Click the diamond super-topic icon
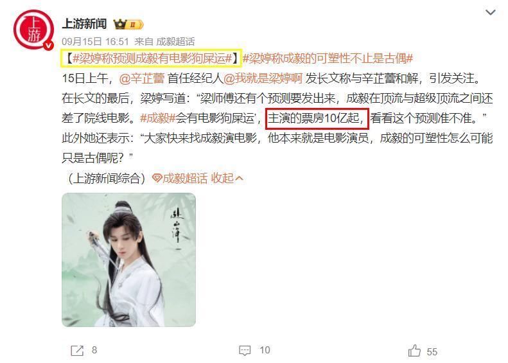The image size is (508, 363). (157, 178)
